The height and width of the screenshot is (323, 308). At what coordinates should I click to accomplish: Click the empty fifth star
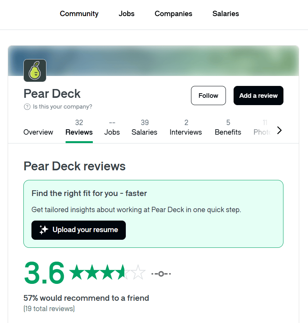[137, 272]
